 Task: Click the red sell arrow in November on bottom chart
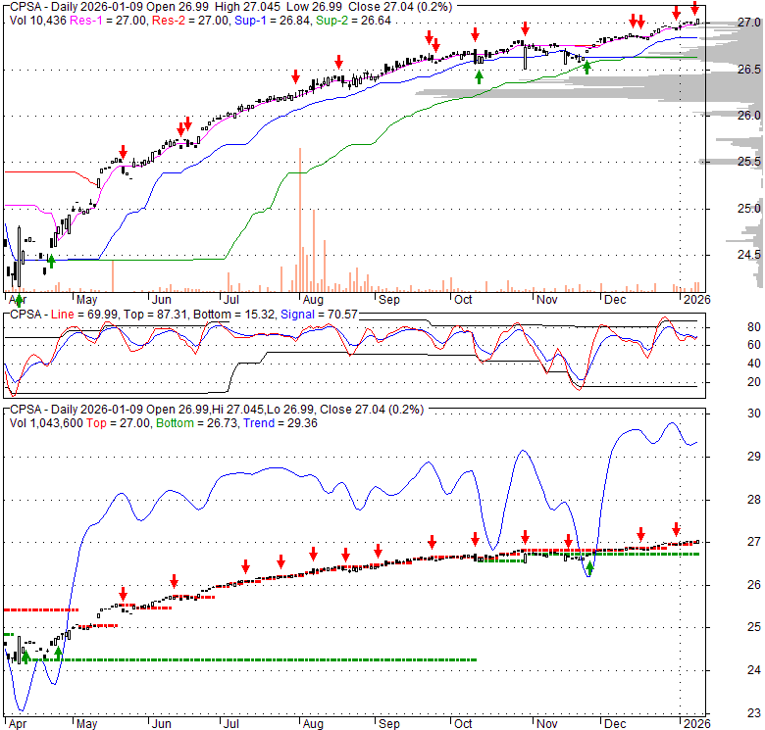tap(569, 541)
